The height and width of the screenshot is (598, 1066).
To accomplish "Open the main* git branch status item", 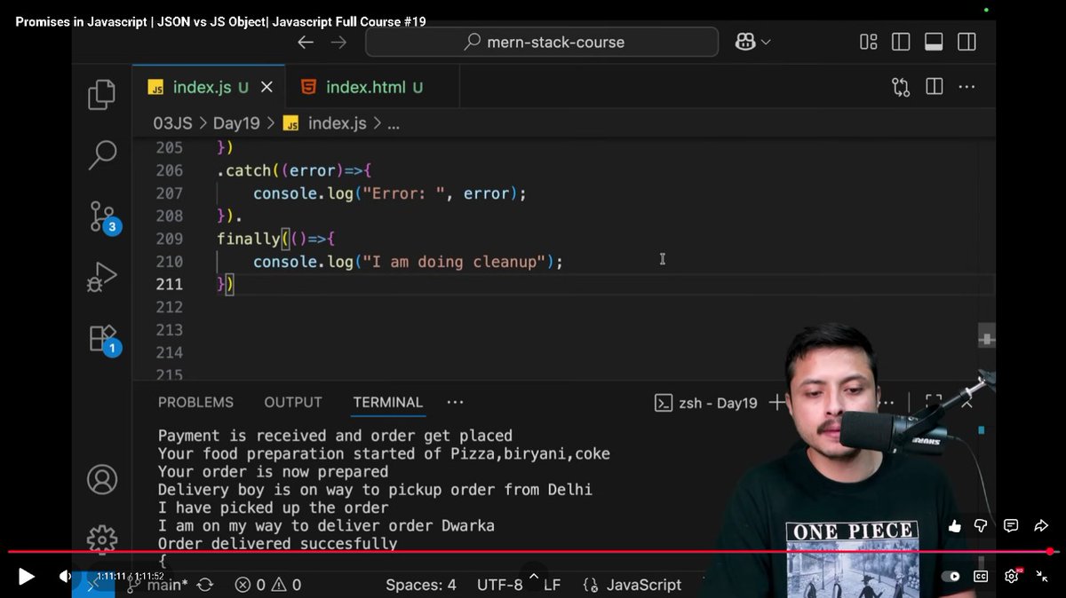I will tap(158, 585).
